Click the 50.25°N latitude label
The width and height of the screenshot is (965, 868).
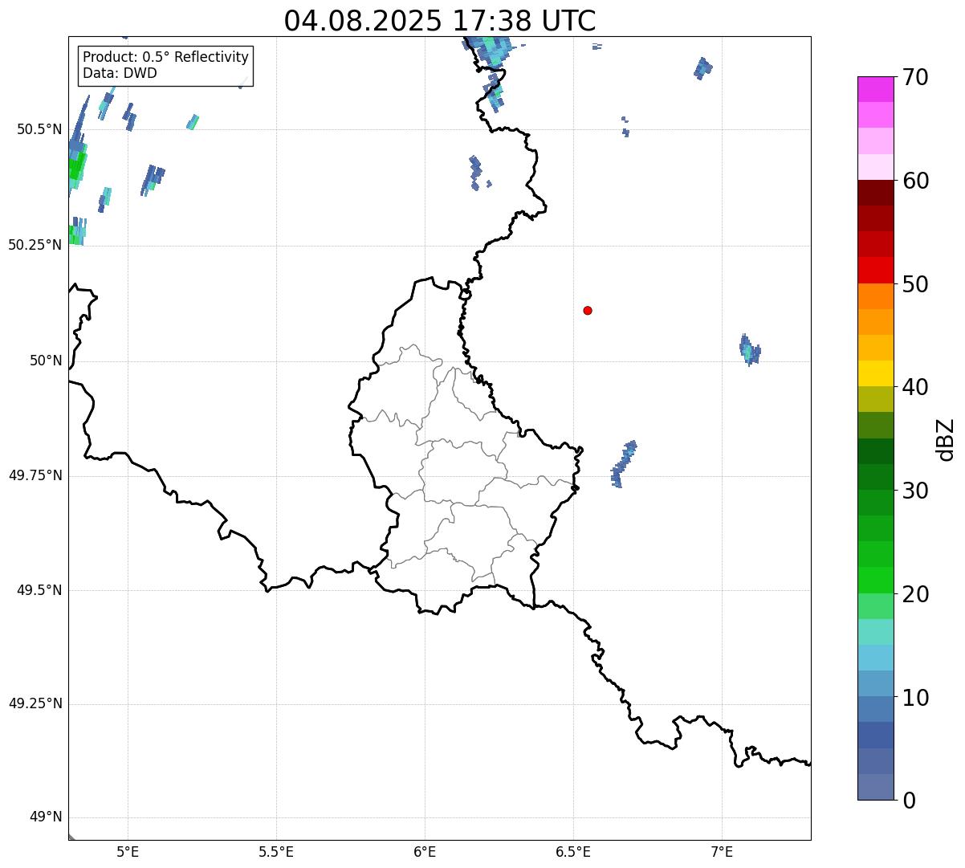(x=35, y=245)
